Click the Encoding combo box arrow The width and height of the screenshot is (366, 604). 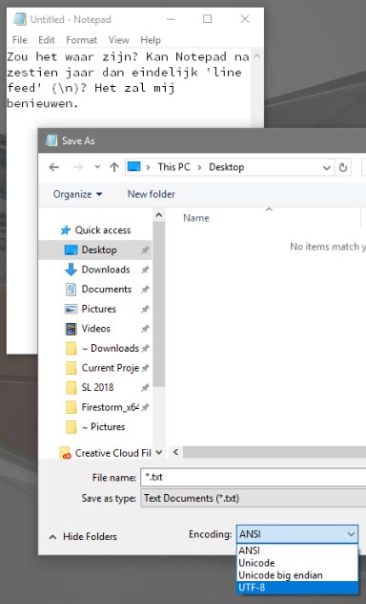tap(351, 534)
